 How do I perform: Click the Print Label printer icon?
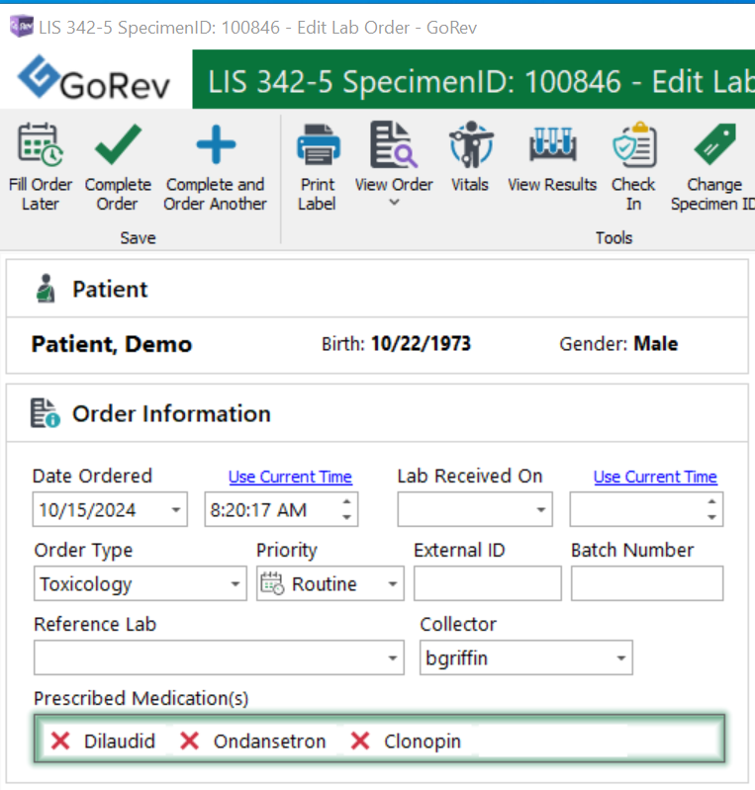(319, 144)
